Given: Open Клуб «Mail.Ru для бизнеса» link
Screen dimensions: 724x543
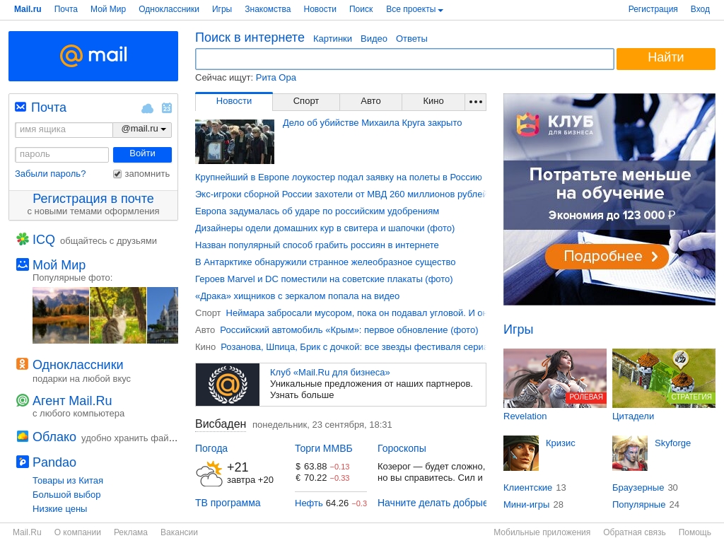Looking at the screenshot, I should [x=329, y=372].
